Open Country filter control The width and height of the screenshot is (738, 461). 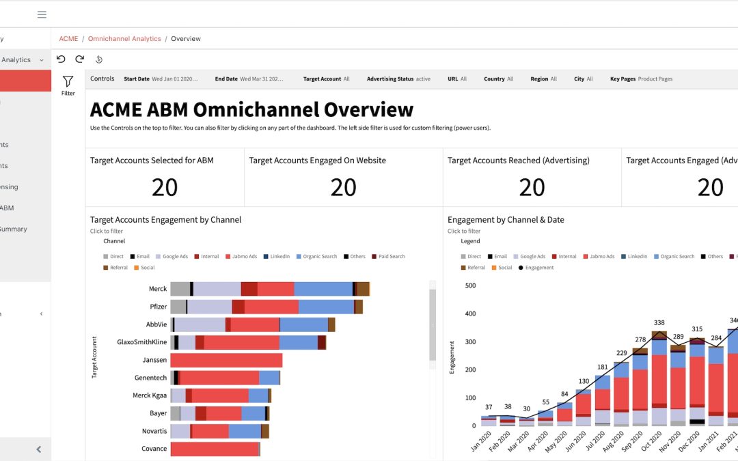(x=498, y=79)
